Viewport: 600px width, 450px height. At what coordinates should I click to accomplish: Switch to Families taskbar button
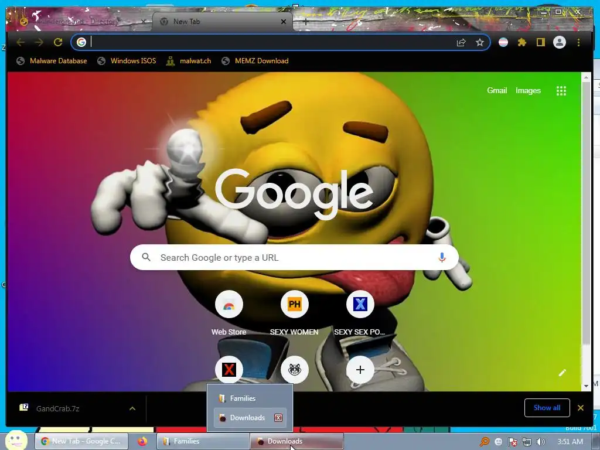pyautogui.click(x=203, y=441)
